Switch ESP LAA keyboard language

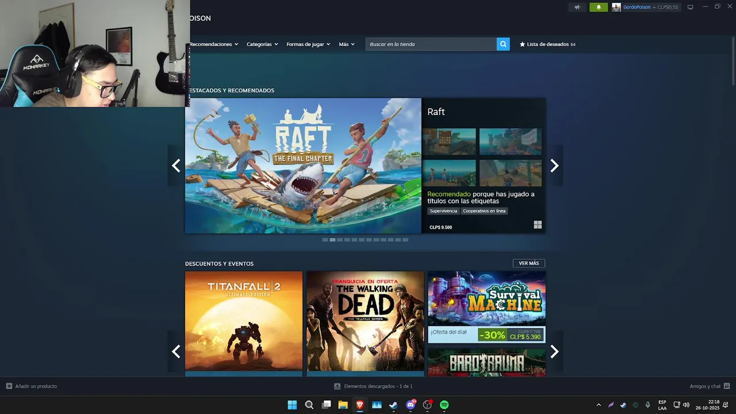[662, 405]
